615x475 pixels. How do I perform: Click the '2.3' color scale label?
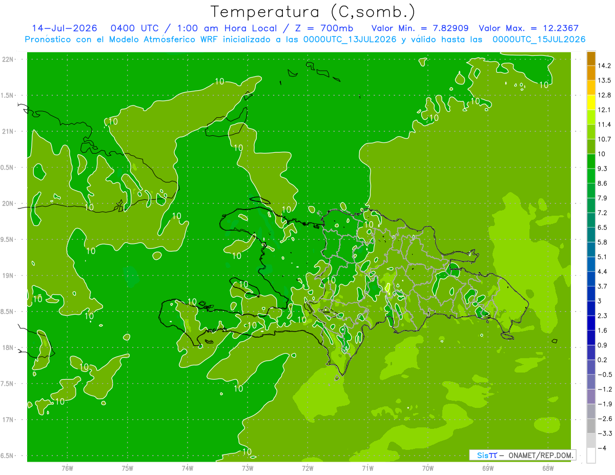click(603, 316)
